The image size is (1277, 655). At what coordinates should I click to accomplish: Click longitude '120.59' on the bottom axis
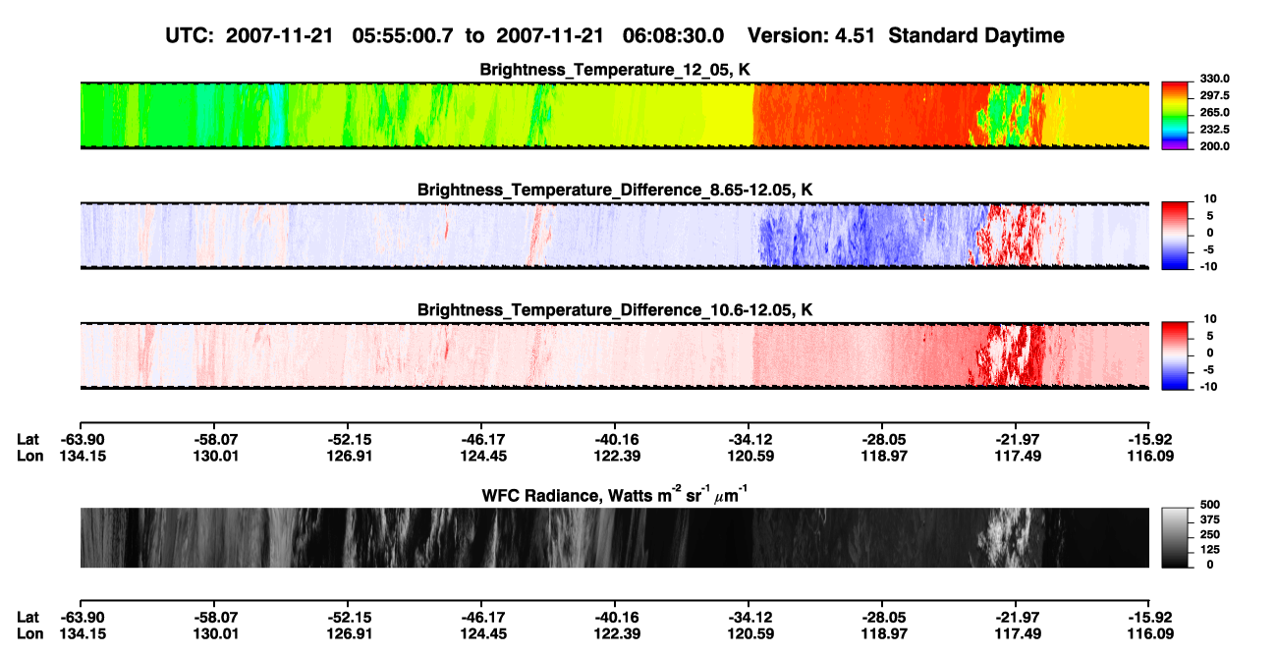point(750,633)
